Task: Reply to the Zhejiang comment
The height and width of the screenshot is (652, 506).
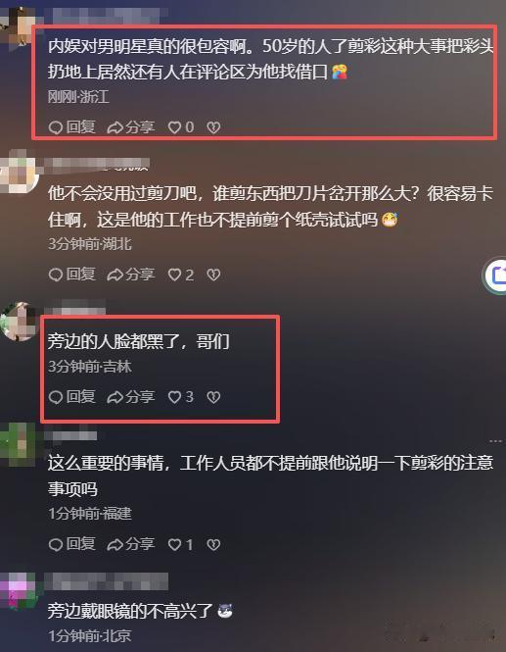Action: [71, 126]
